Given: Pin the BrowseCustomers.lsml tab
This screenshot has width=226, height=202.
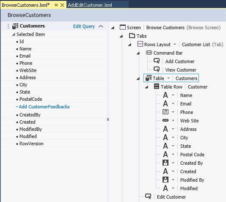Looking at the screenshot, I should [56, 5].
